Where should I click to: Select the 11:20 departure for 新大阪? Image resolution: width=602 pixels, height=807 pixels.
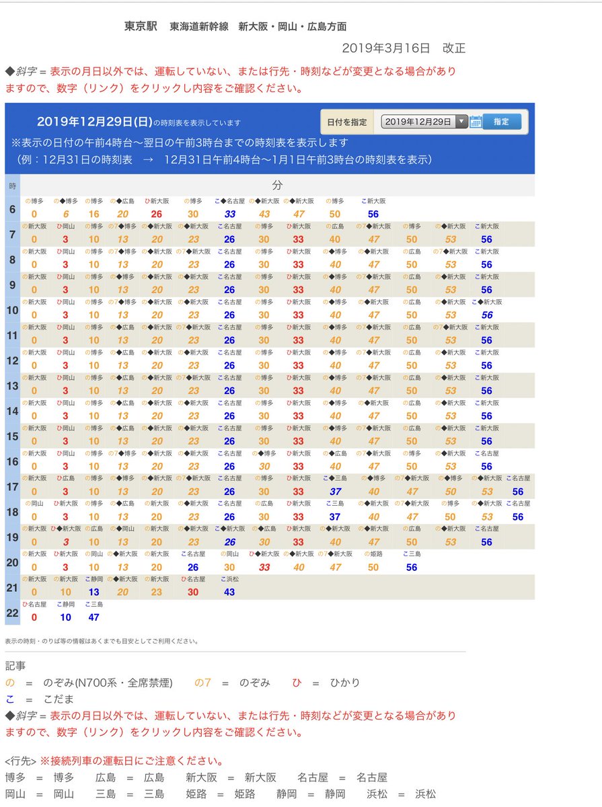157,340
